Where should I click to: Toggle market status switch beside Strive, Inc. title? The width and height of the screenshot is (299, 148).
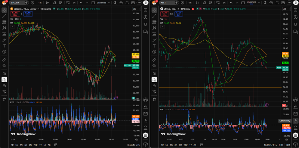click(x=199, y=9)
